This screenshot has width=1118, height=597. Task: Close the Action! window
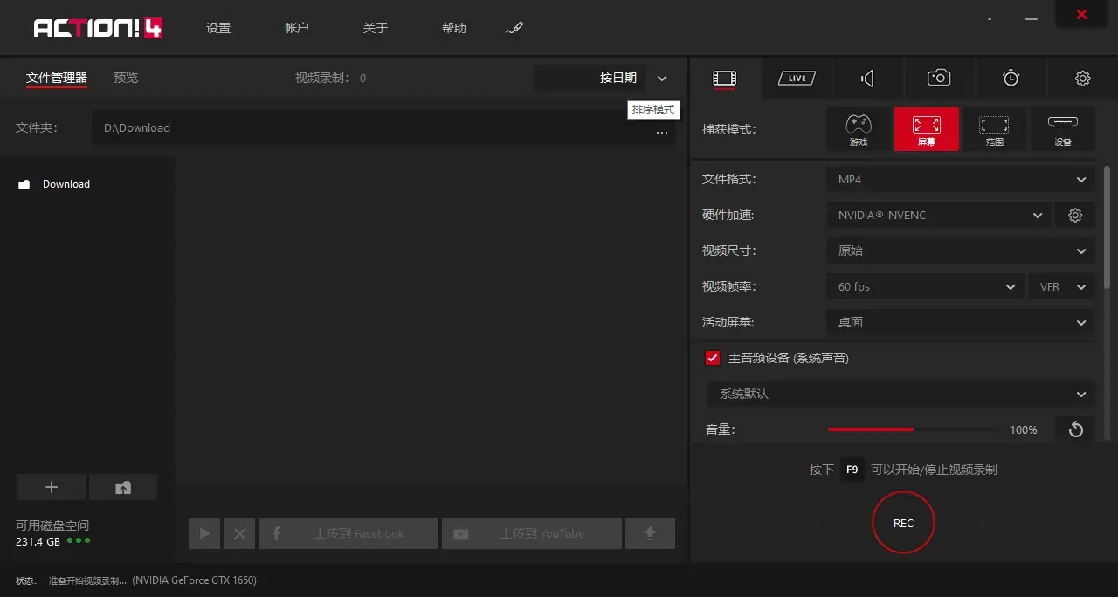1081,15
